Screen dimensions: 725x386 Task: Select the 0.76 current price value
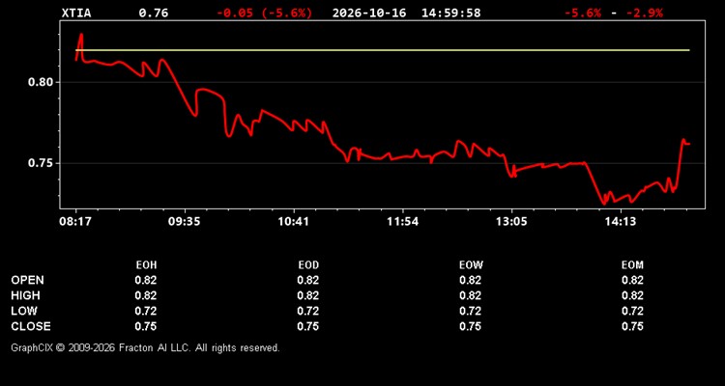pos(154,13)
